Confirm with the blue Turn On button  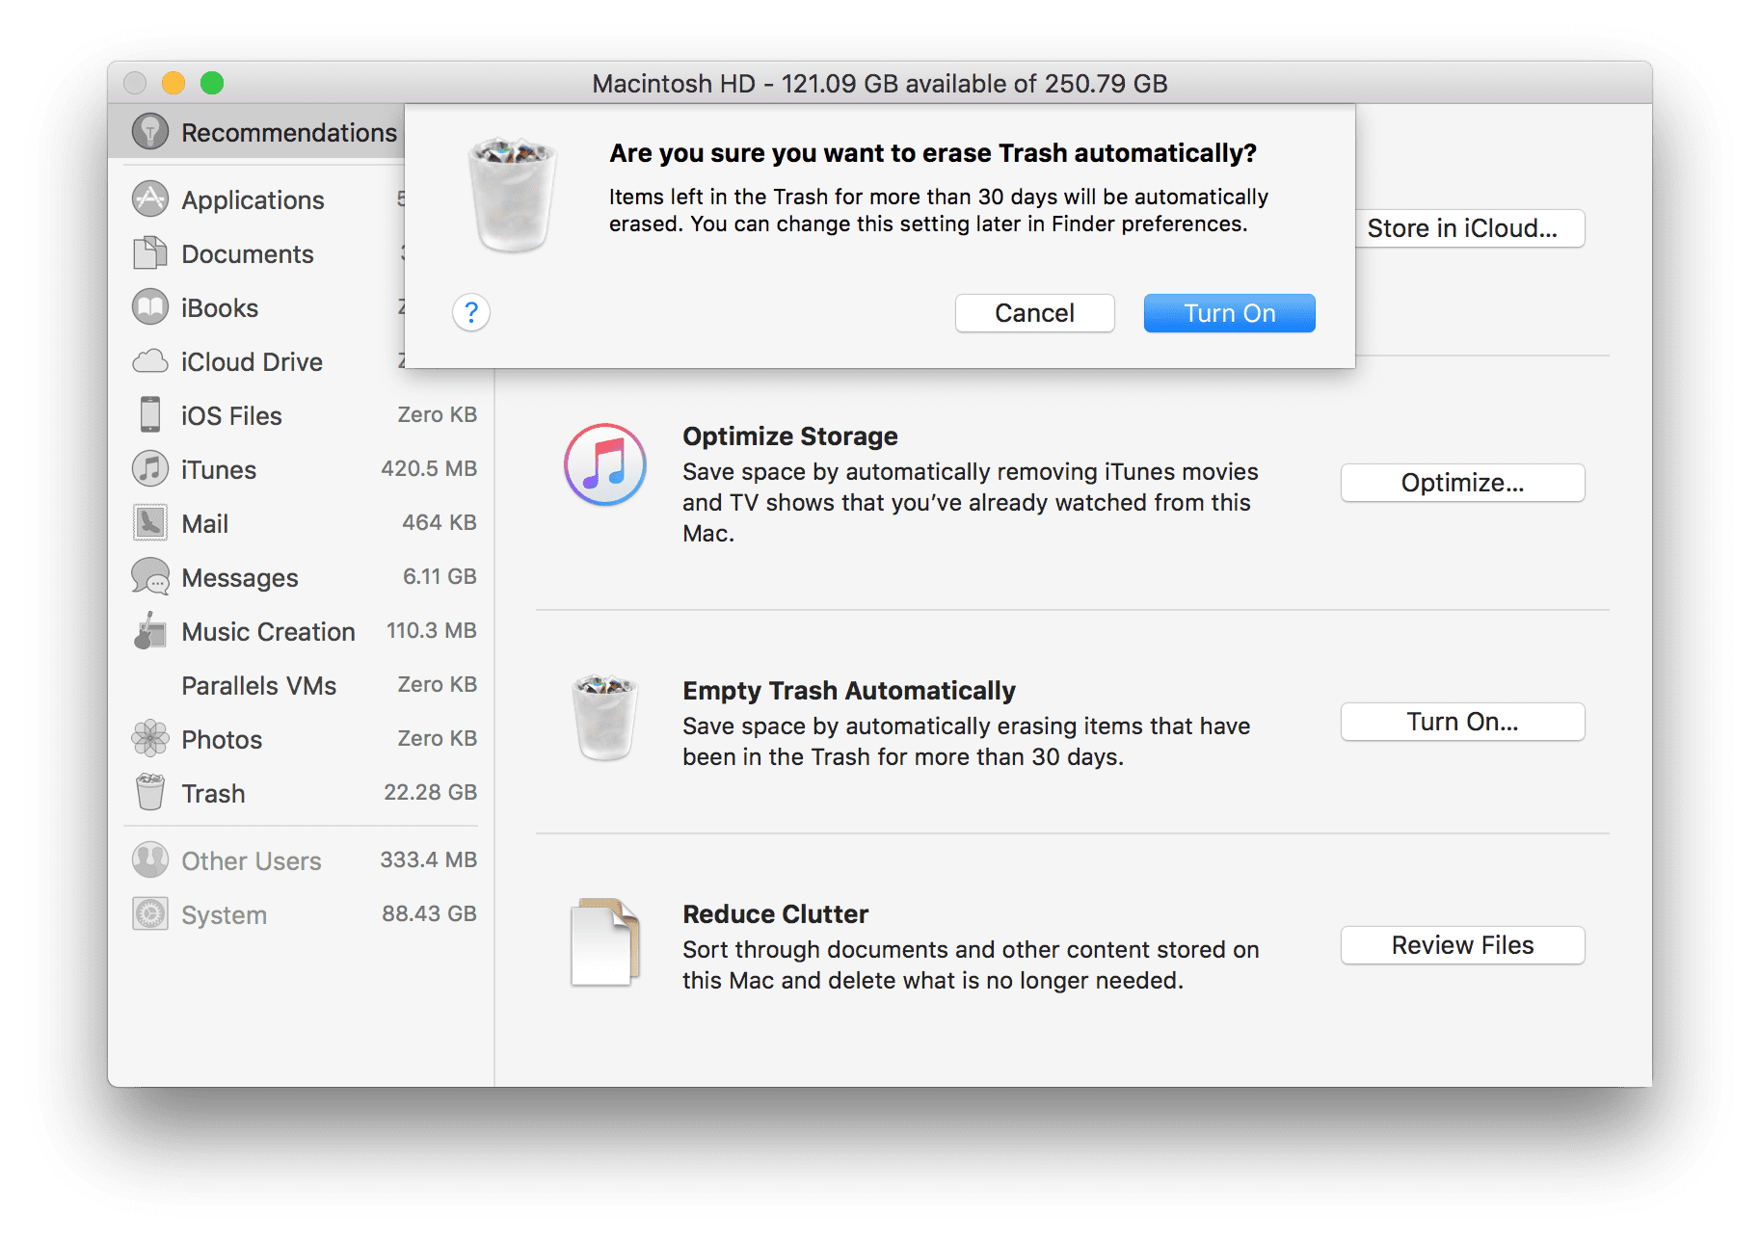[x=1228, y=313]
